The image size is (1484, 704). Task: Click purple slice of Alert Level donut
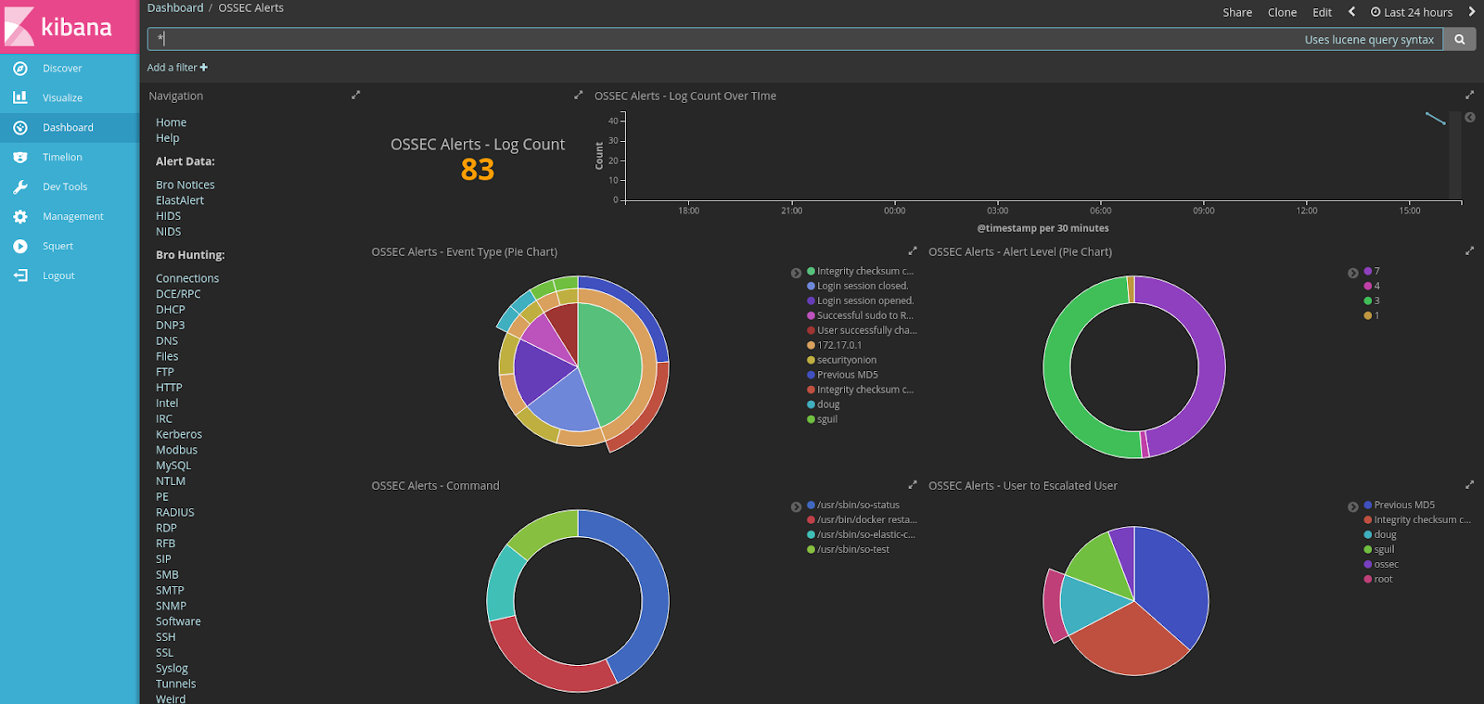pyautogui.click(x=1210, y=366)
